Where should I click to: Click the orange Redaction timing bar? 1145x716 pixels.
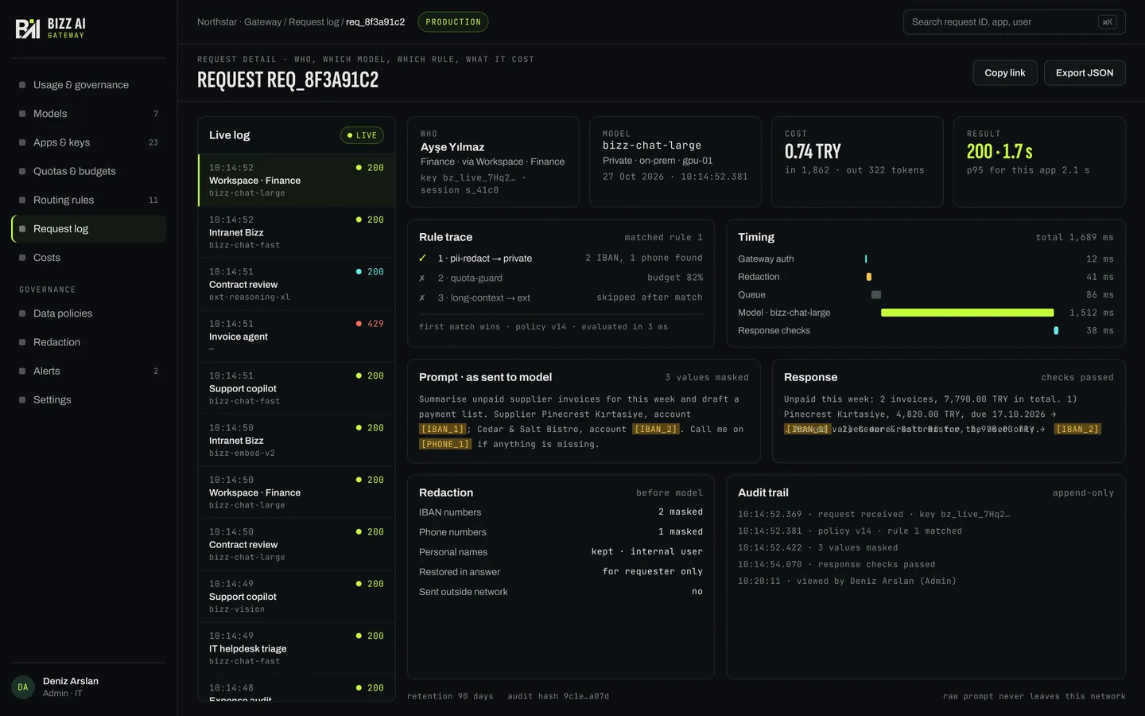[x=869, y=277]
